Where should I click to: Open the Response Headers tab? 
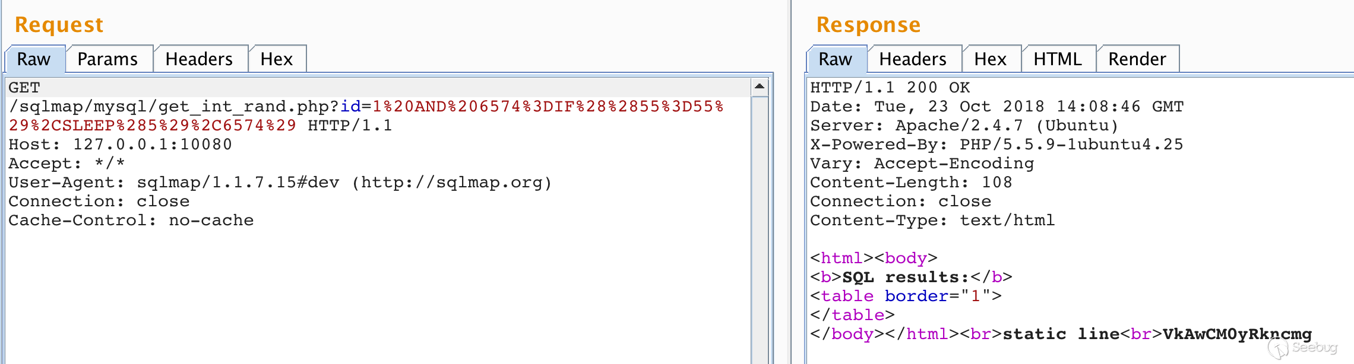point(913,59)
